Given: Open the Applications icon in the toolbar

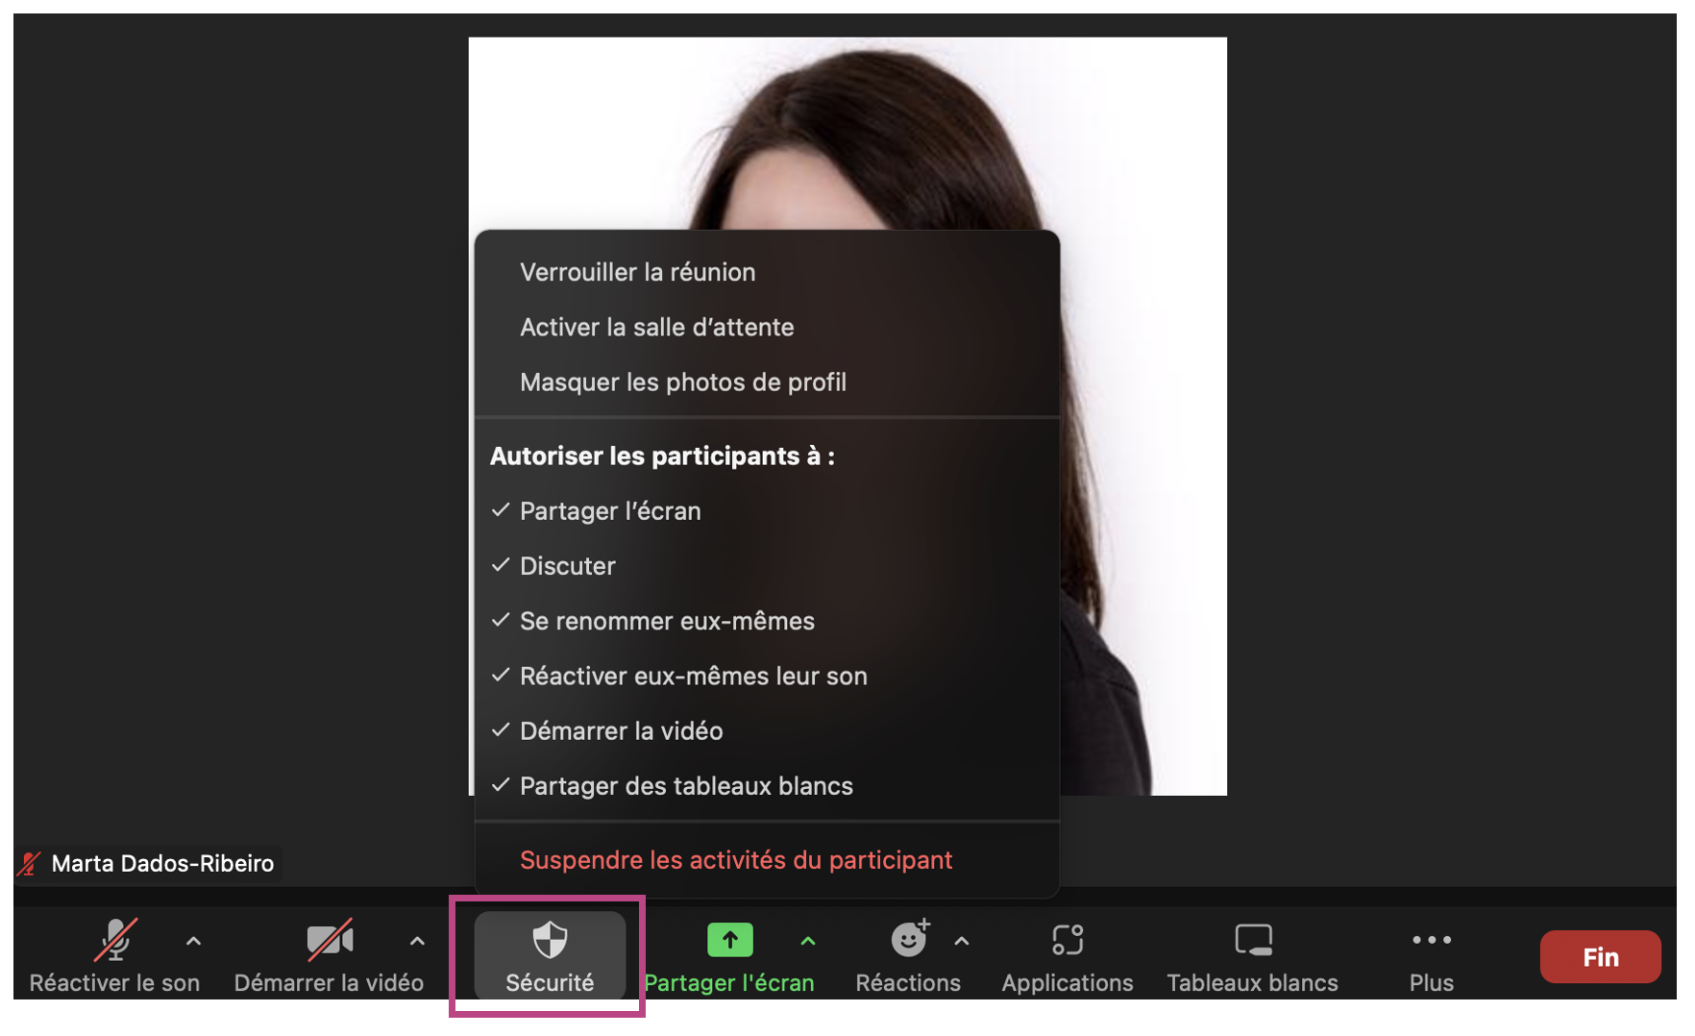Looking at the screenshot, I should [x=1067, y=940].
